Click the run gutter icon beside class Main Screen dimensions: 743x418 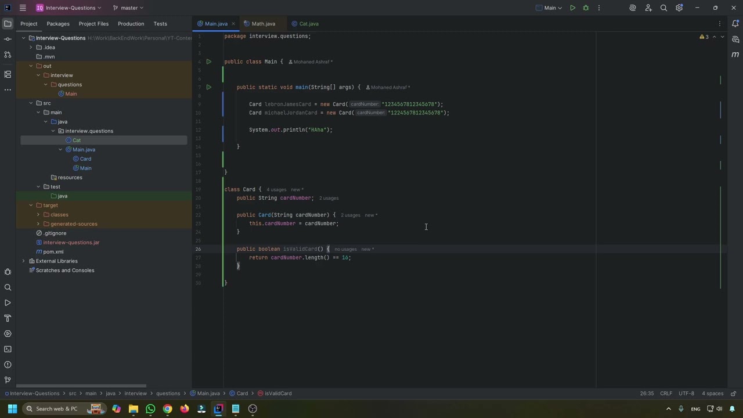[209, 62]
